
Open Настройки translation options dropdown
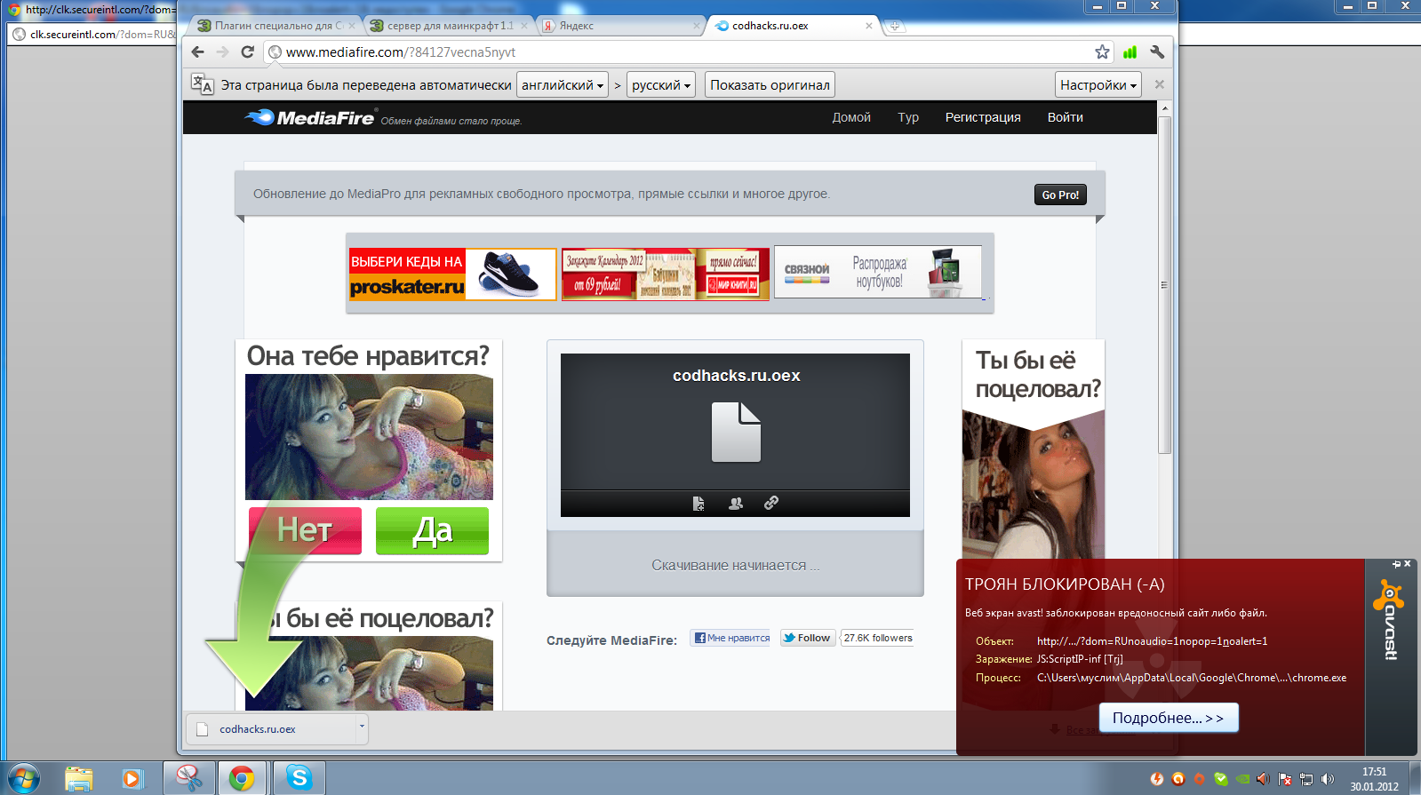click(x=1098, y=84)
